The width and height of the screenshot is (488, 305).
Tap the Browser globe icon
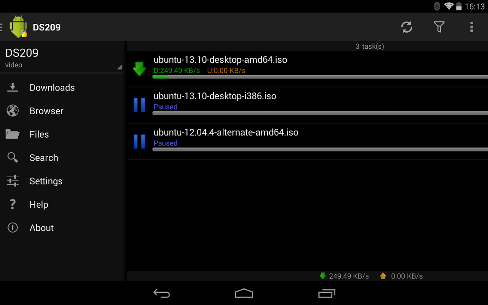click(13, 111)
